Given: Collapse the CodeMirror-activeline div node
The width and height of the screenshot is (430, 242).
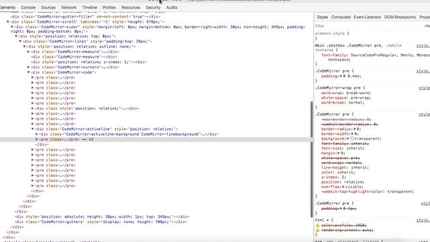Looking at the screenshot, I should point(33,129).
